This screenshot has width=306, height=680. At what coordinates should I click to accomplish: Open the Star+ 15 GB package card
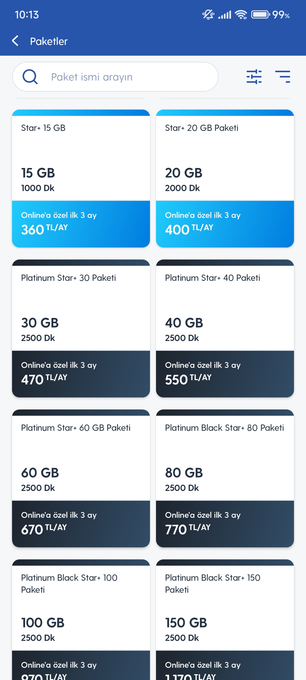coord(81,179)
